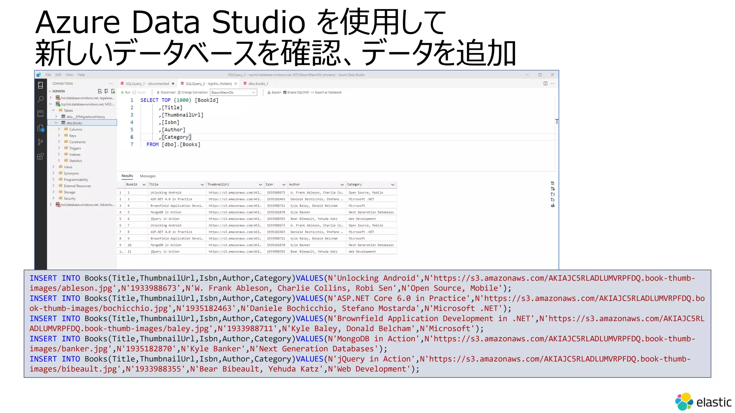Open the Title column filter dropdown
The image size is (735, 413).
pos(202,185)
